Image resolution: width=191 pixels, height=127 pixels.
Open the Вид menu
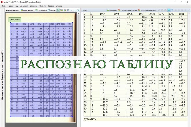click(x=17, y=6)
